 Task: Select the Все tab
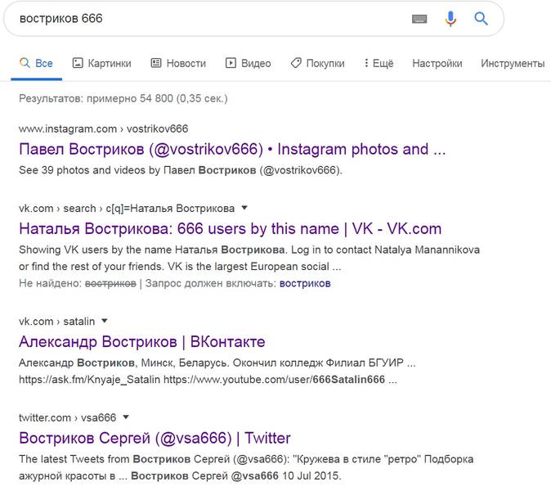(36, 63)
